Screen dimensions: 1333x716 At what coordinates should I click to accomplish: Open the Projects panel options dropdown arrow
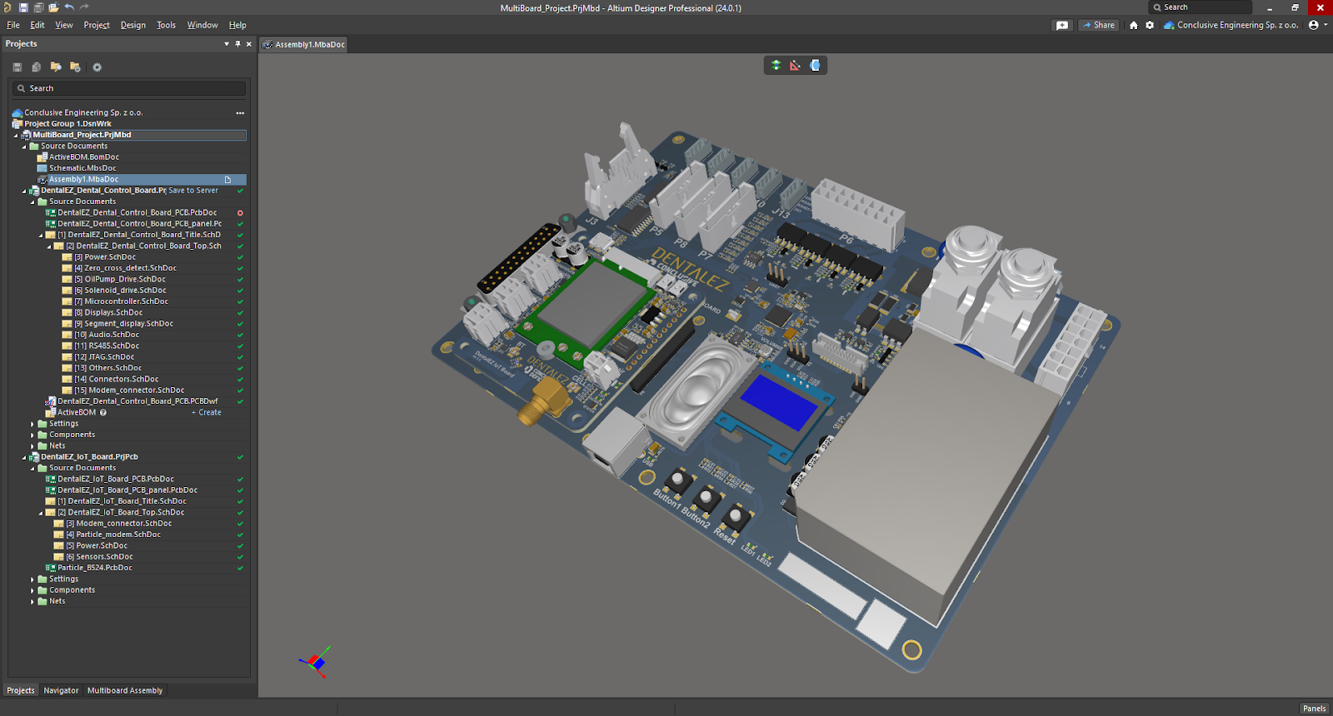click(x=227, y=44)
